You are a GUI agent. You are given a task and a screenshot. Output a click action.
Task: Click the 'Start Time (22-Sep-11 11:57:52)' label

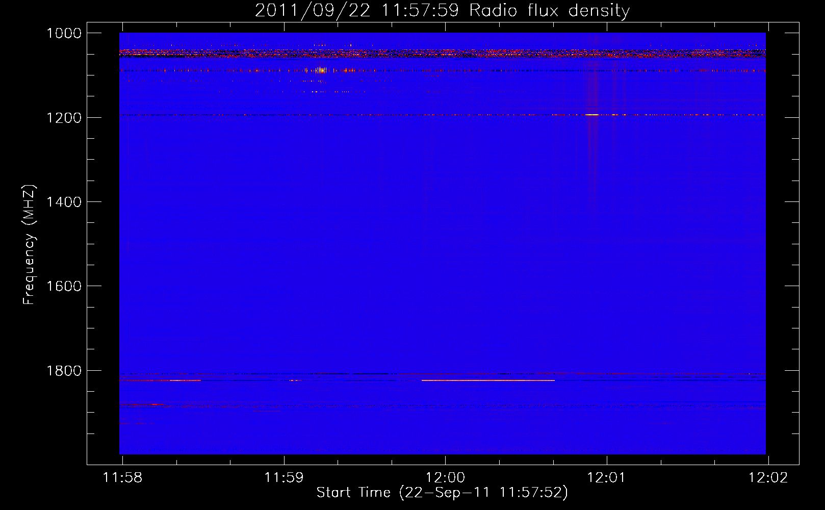[x=442, y=493]
